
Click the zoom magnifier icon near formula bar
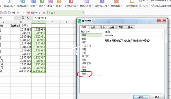(23, 18)
